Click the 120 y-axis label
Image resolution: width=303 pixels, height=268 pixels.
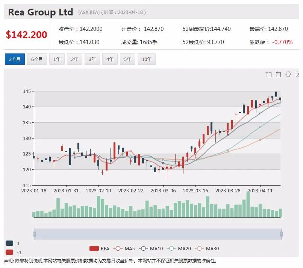coord(27,170)
